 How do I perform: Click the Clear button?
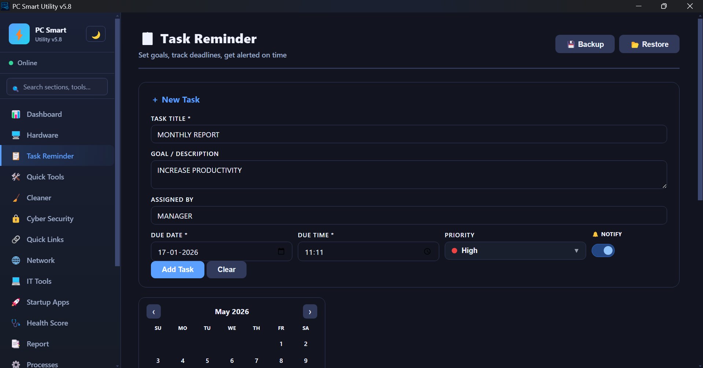[226, 270]
